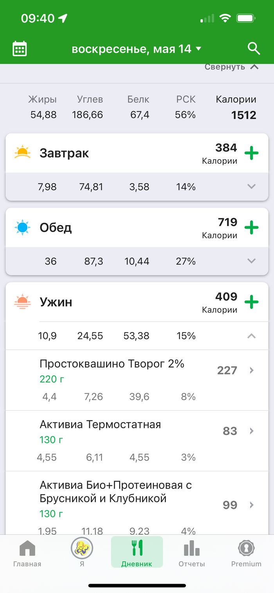
Task: Tap the Ужин sunset icon
Action: [22, 302]
